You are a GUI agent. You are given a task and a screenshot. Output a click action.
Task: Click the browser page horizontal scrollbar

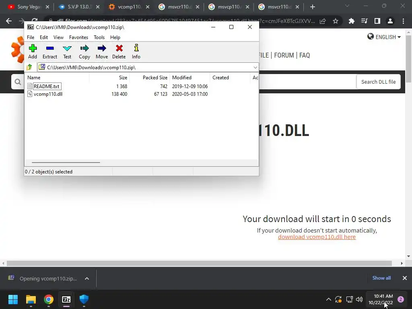tap(199, 263)
